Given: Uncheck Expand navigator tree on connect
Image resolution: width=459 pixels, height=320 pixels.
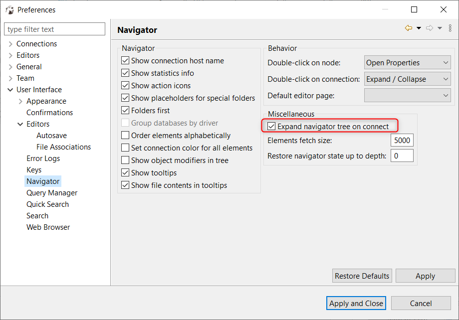Looking at the screenshot, I should [x=271, y=126].
